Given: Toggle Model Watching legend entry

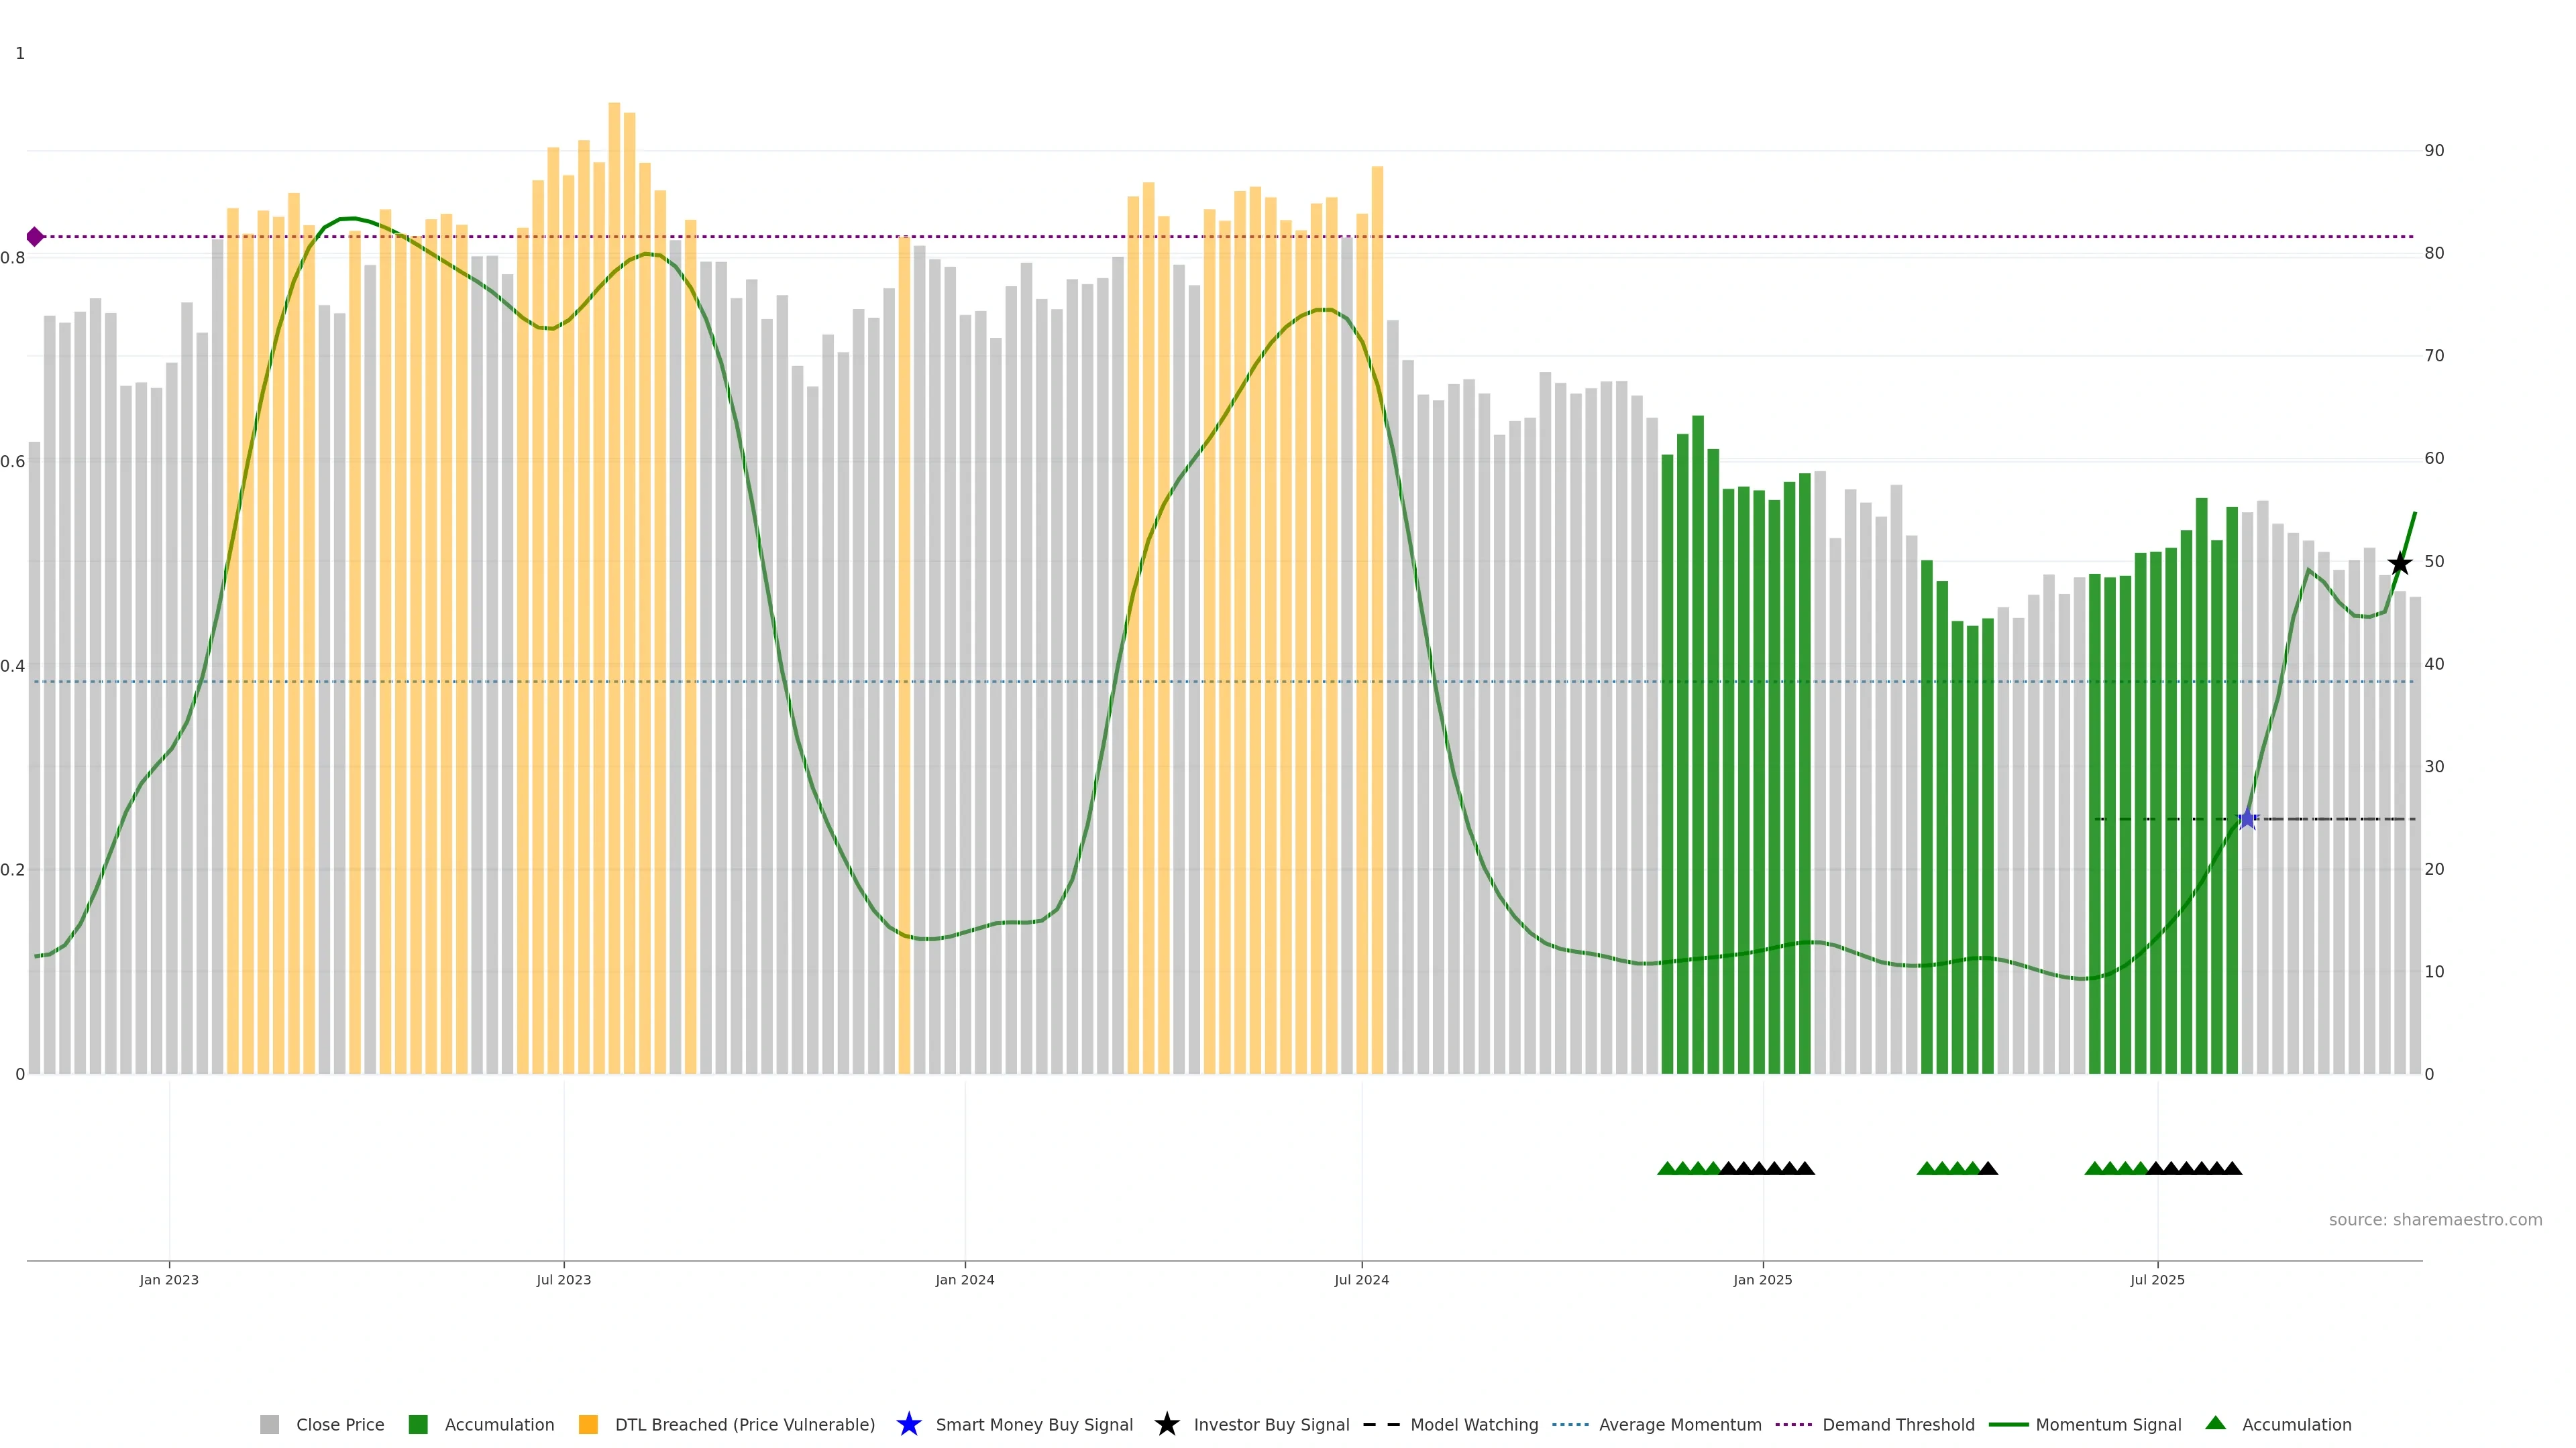Looking at the screenshot, I should [1474, 1425].
